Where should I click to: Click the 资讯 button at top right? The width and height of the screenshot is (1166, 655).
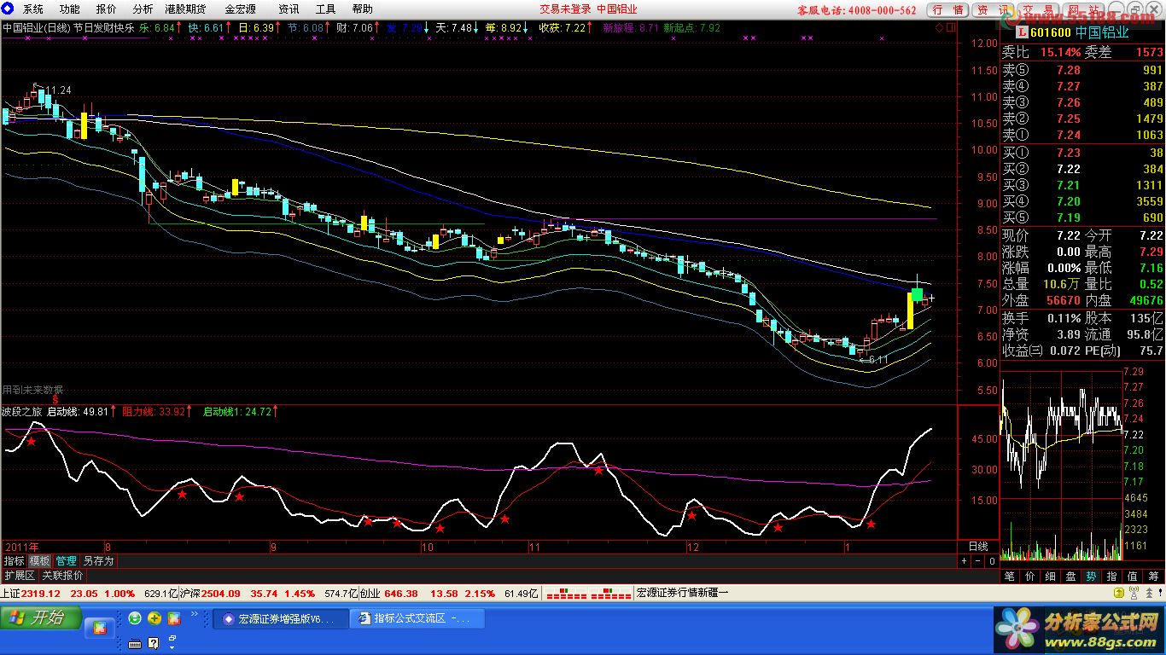(994, 10)
